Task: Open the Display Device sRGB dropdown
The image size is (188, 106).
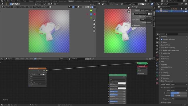Action: click(x=179, y=85)
